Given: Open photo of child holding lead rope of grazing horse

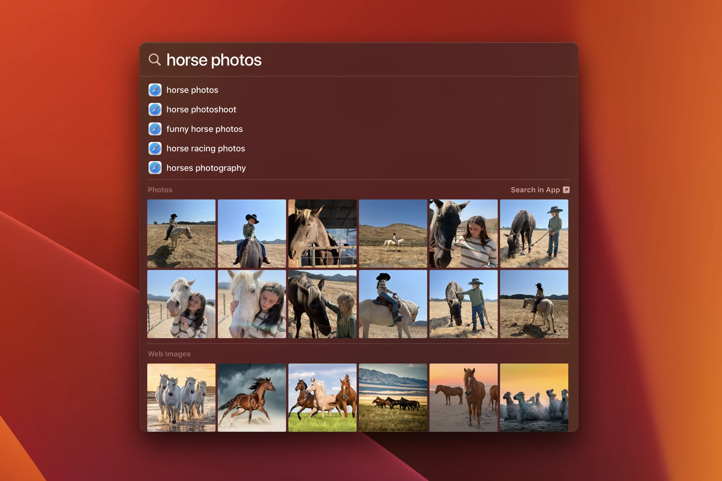Looking at the screenshot, I should point(534,233).
